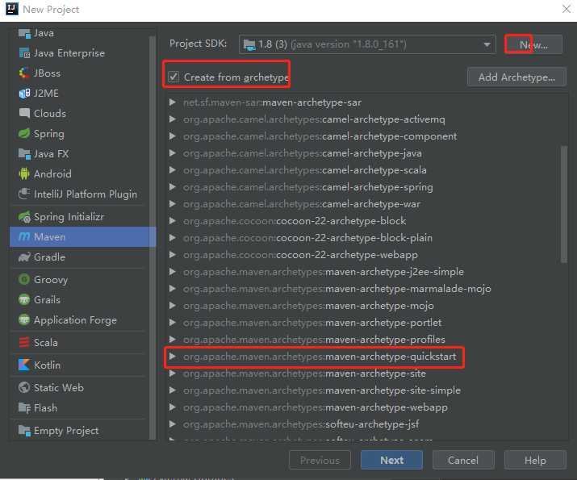Expand maven-archetype-j2ee-simple archetype
577x480 pixels.
172,271
